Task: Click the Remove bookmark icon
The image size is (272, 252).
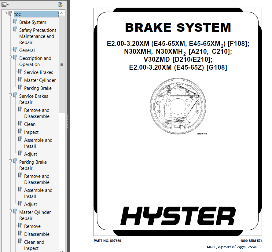Action: (x=20, y=225)
